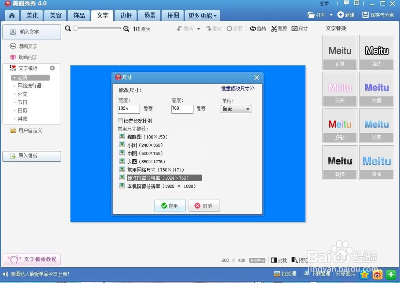Viewport: 400px width, 283px height.
Task: Click the 应用 button in the size dialog
Action: (x=170, y=205)
